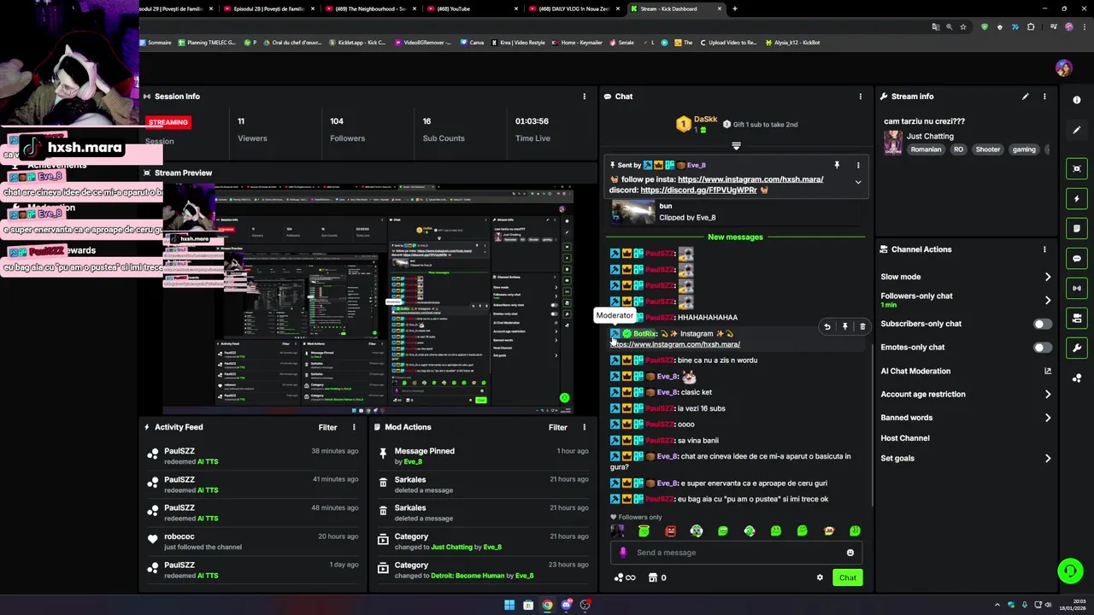
Task: Expand Set goals options
Action: point(1048,459)
